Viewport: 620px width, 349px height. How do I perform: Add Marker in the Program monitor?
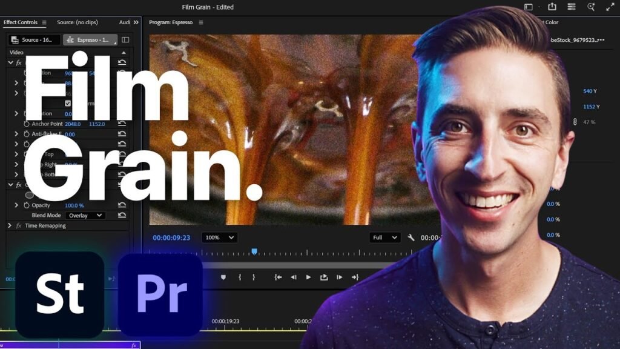(223, 278)
